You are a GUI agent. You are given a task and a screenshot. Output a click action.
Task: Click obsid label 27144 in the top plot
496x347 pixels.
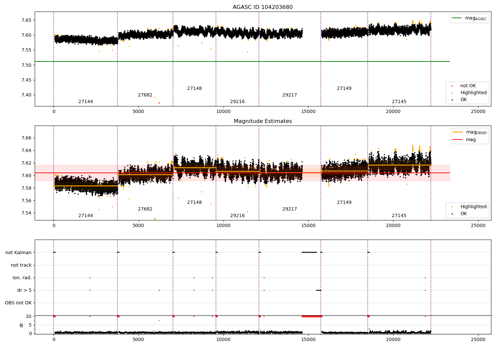86,102
